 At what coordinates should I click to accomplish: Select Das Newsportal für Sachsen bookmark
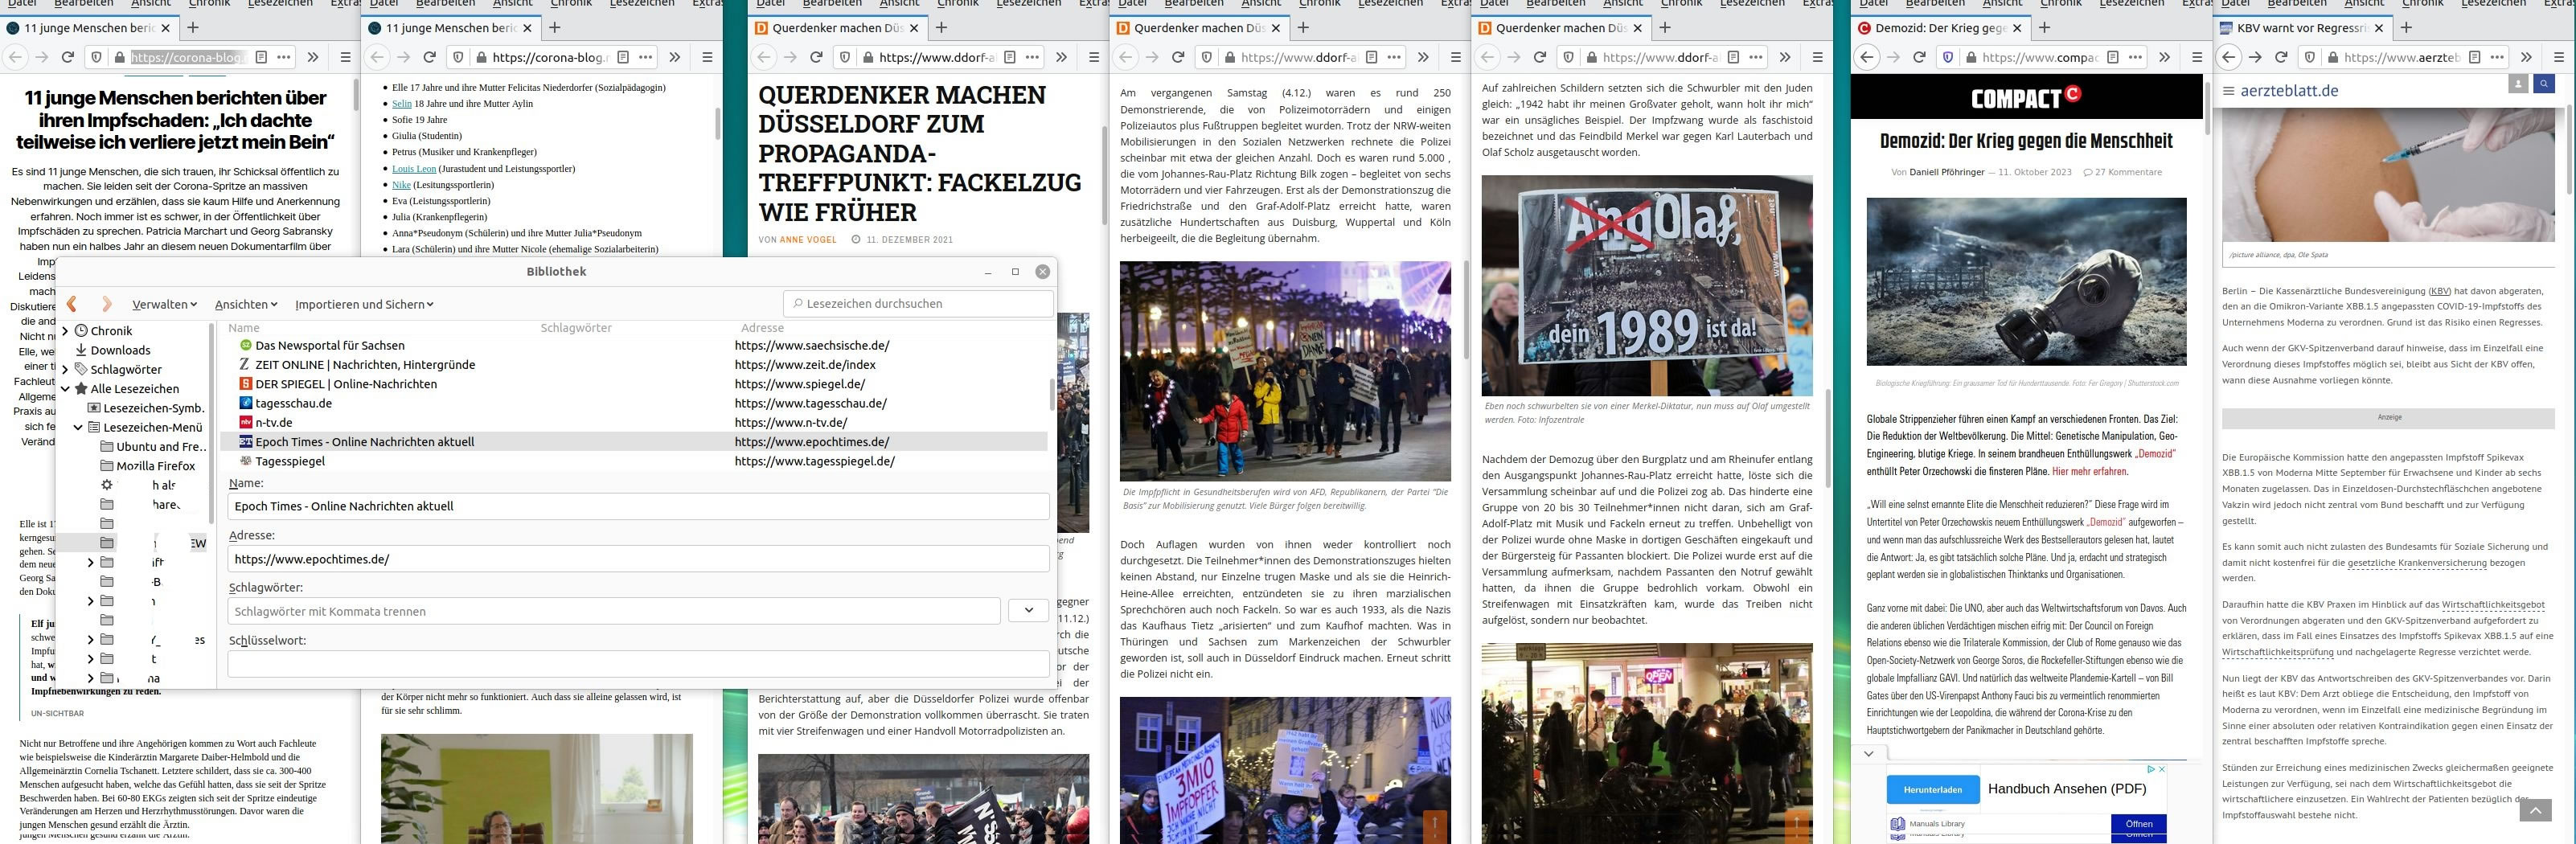(x=634, y=345)
